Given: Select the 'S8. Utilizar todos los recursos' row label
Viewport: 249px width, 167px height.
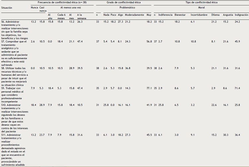Looking at the screenshot, I should click(15, 76).
